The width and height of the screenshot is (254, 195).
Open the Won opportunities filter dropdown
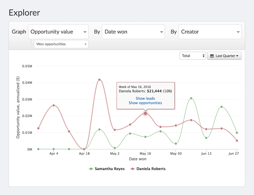61,44
